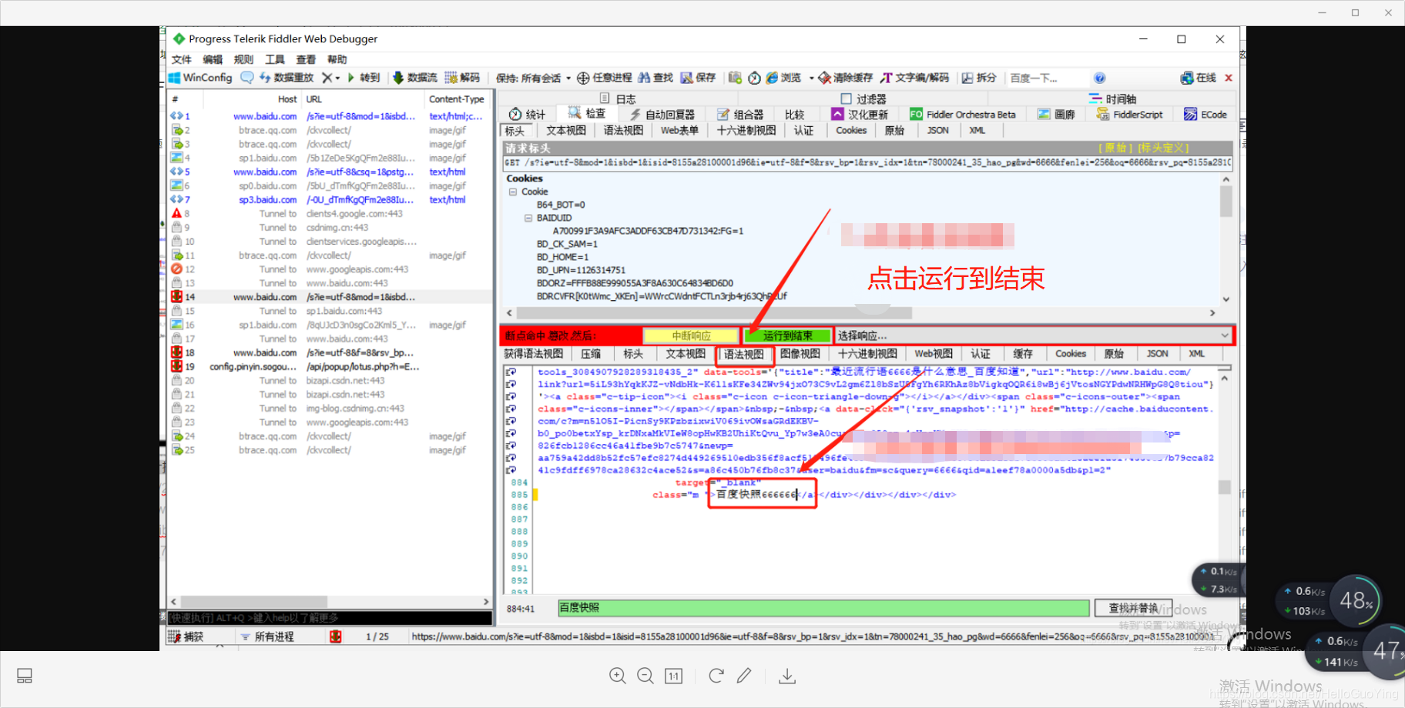Click the 数据流 stream icon
Screen dimensions: 1405x708
[398, 78]
